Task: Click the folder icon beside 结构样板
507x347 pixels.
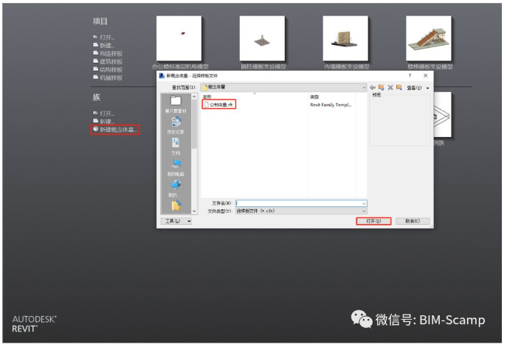Action: pos(95,69)
